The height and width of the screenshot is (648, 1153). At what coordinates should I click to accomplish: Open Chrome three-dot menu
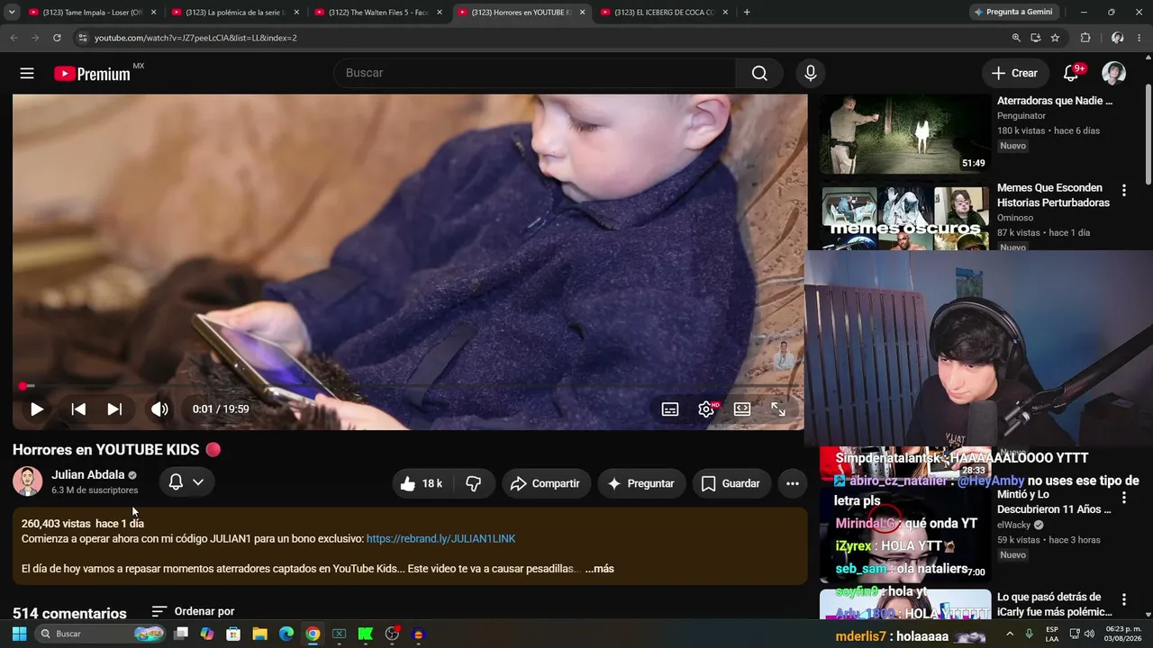point(1139,38)
